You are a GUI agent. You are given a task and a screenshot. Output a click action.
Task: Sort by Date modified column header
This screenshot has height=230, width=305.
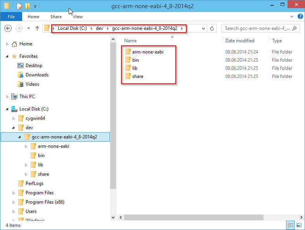point(240,41)
